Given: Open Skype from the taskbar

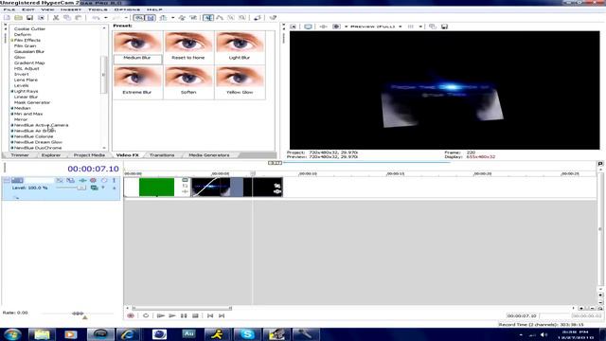Looking at the screenshot, I should click(x=247, y=334).
